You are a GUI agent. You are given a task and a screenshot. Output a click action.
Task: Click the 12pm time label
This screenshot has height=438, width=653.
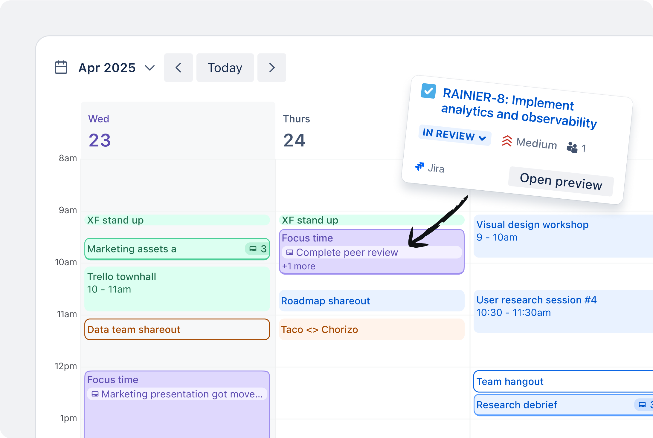point(66,366)
